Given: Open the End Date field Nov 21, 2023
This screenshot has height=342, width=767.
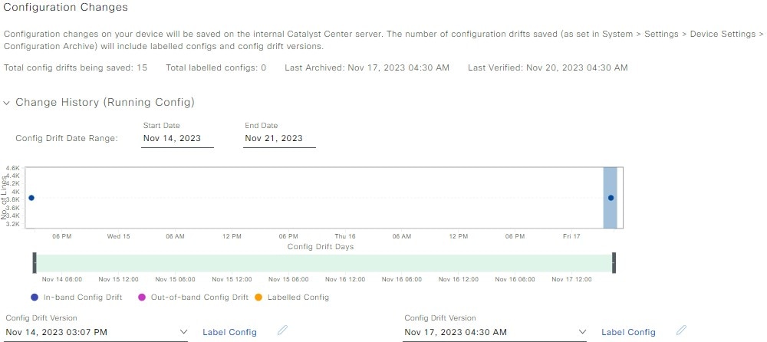Looking at the screenshot, I should 279,139.
